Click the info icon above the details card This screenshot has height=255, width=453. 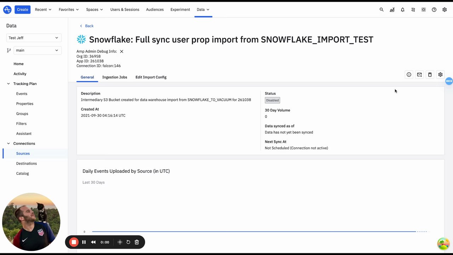click(409, 75)
